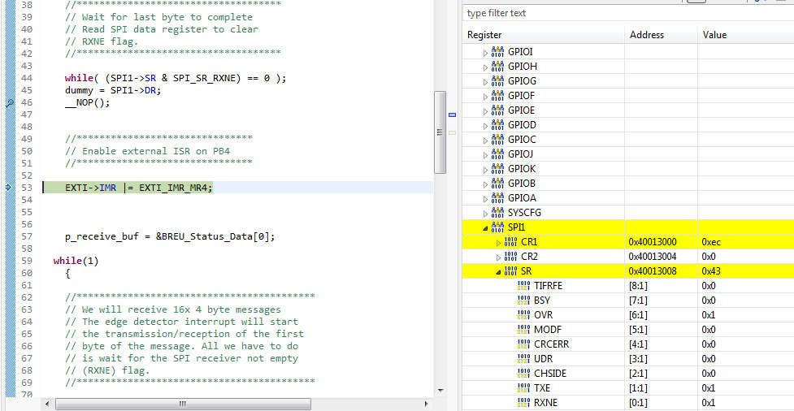Expand the GPIOD register group
794x411 pixels.
point(485,126)
